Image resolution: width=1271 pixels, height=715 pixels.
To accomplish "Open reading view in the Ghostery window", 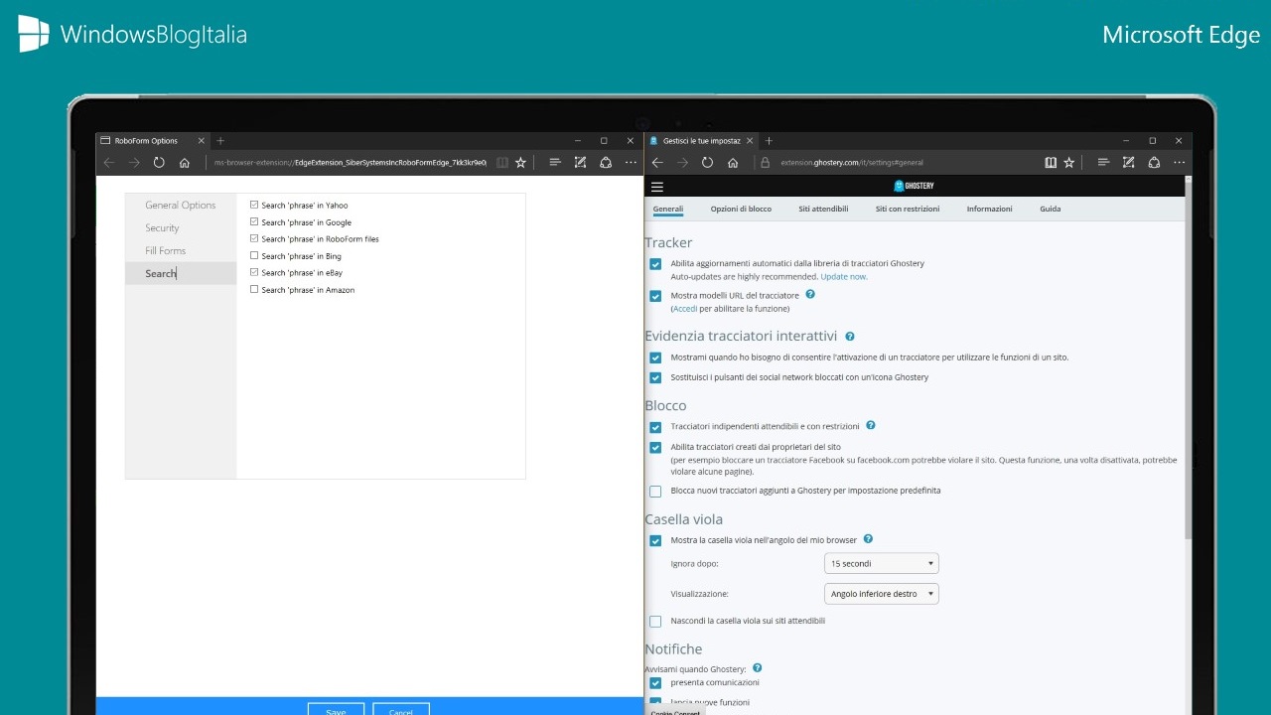I will coord(1051,163).
